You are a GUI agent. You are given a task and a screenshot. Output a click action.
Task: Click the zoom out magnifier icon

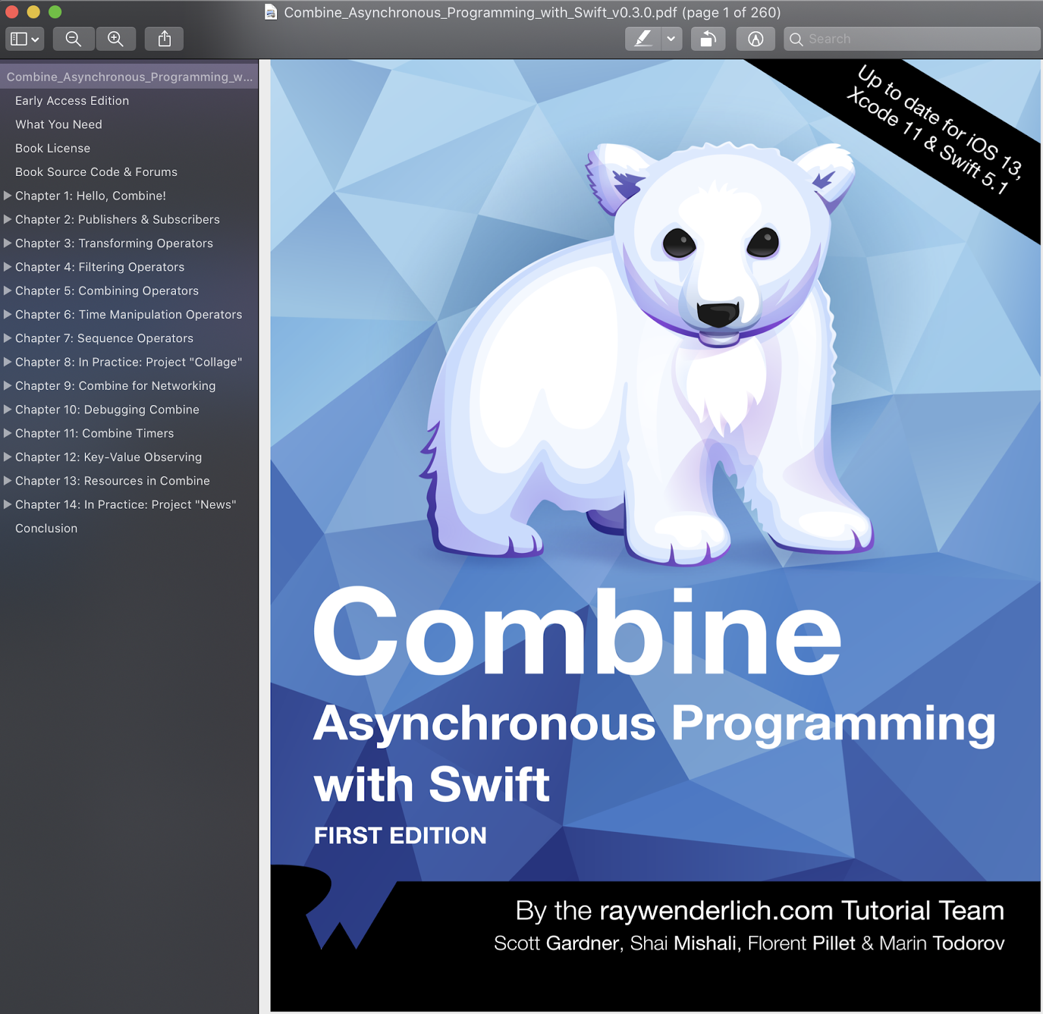point(74,39)
